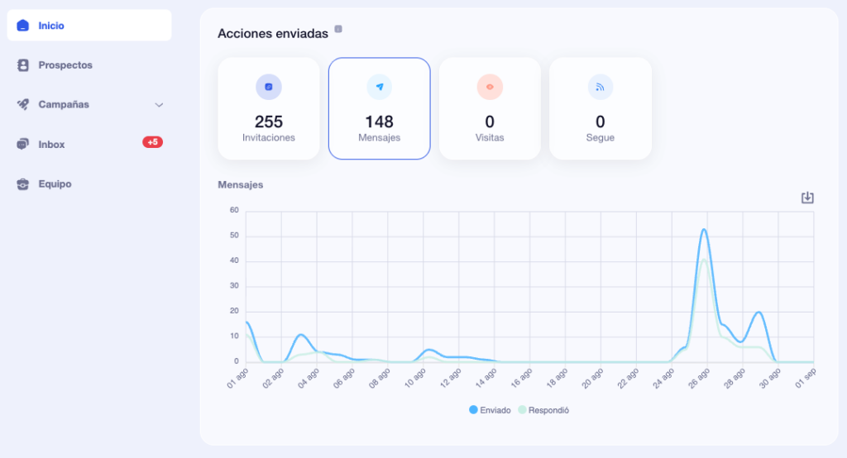Viewport: 847px width, 458px height.
Task: Click the Prospectos contact icon
Action: coord(23,65)
